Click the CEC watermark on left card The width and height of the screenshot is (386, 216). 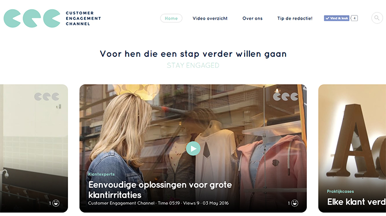[x=47, y=97]
